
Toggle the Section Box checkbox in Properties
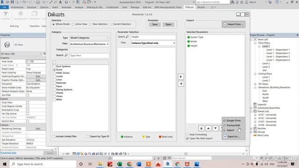click(x=28, y=121)
